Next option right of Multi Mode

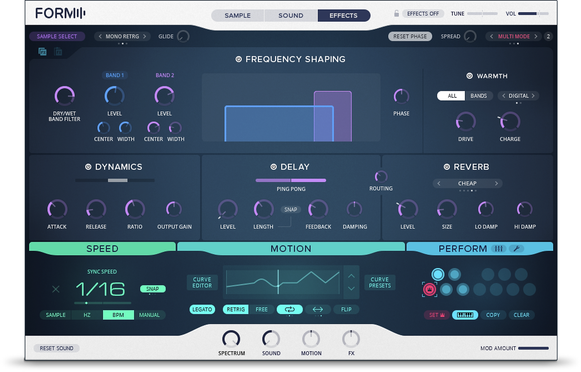pyautogui.click(x=536, y=36)
